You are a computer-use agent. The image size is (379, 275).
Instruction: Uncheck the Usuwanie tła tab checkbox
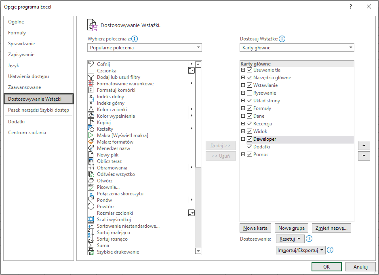pos(249,70)
